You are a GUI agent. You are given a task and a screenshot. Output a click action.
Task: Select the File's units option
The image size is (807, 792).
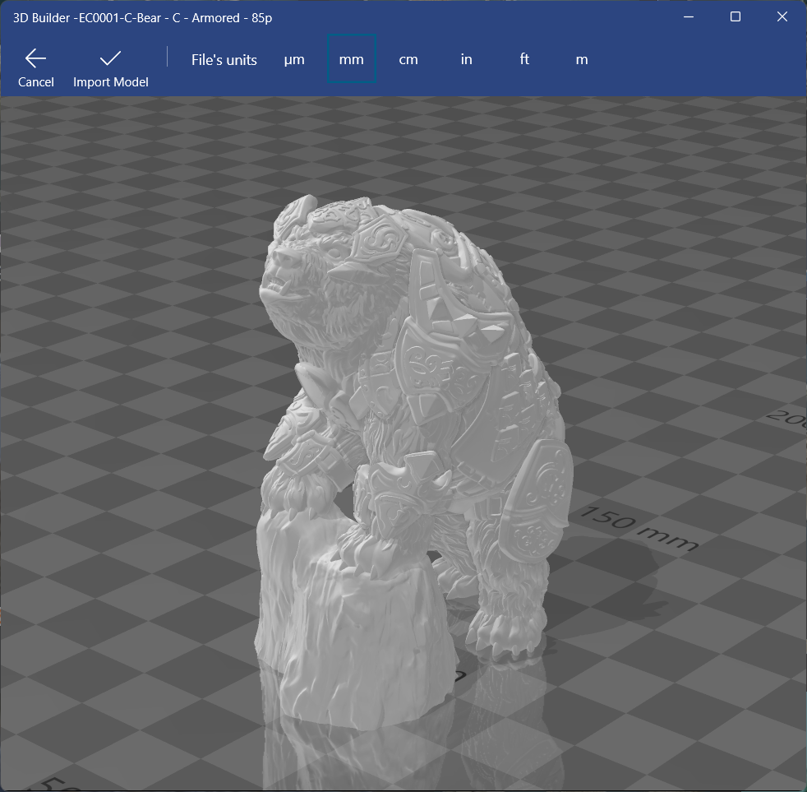tap(224, 60)
